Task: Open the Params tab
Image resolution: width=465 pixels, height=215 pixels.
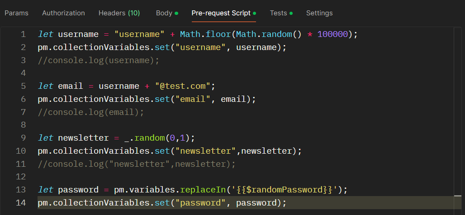Action: (16, 13)
